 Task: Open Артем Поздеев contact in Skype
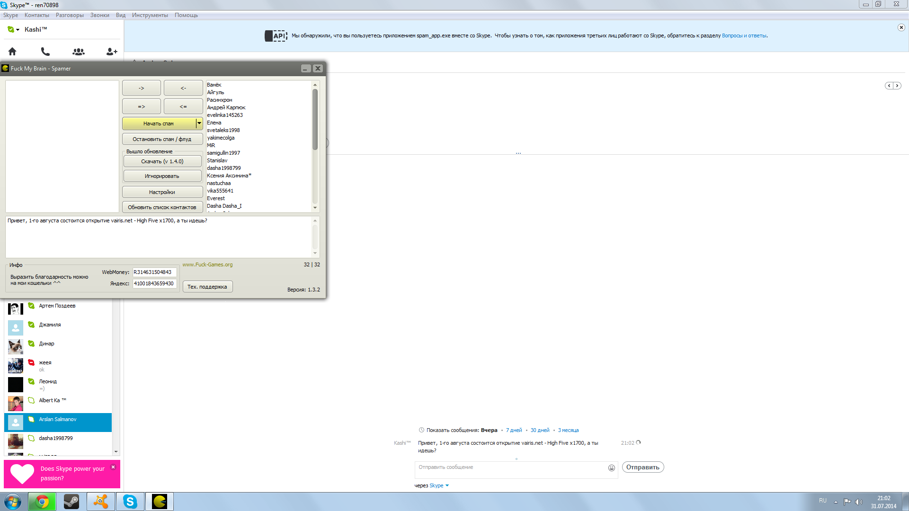point(58,309)
